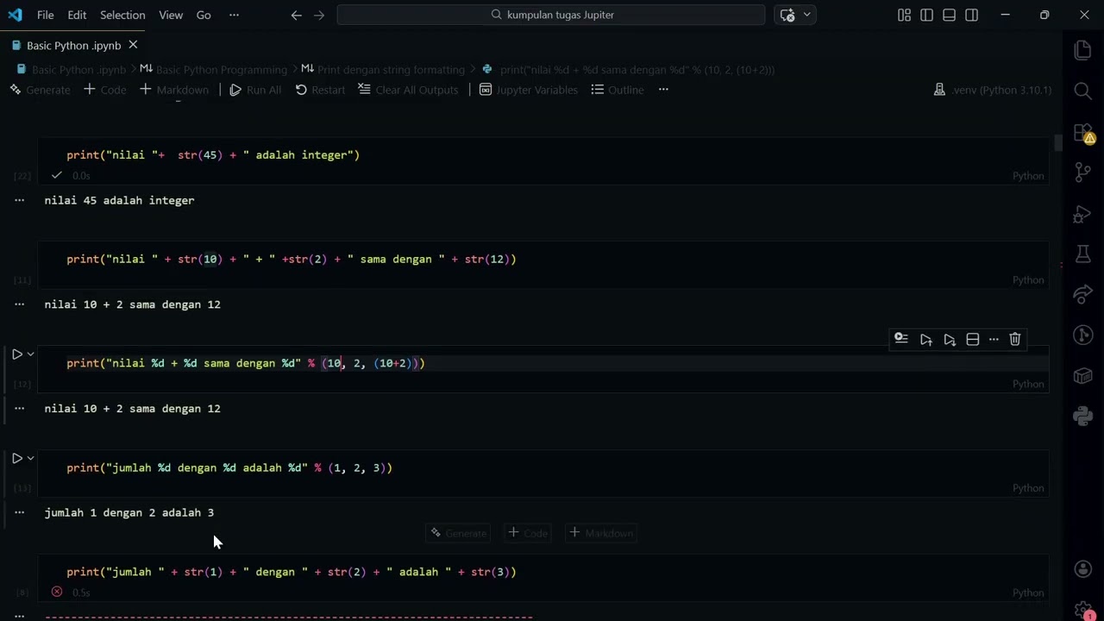Open the Search view in activity bar

tap(1082, 91)
